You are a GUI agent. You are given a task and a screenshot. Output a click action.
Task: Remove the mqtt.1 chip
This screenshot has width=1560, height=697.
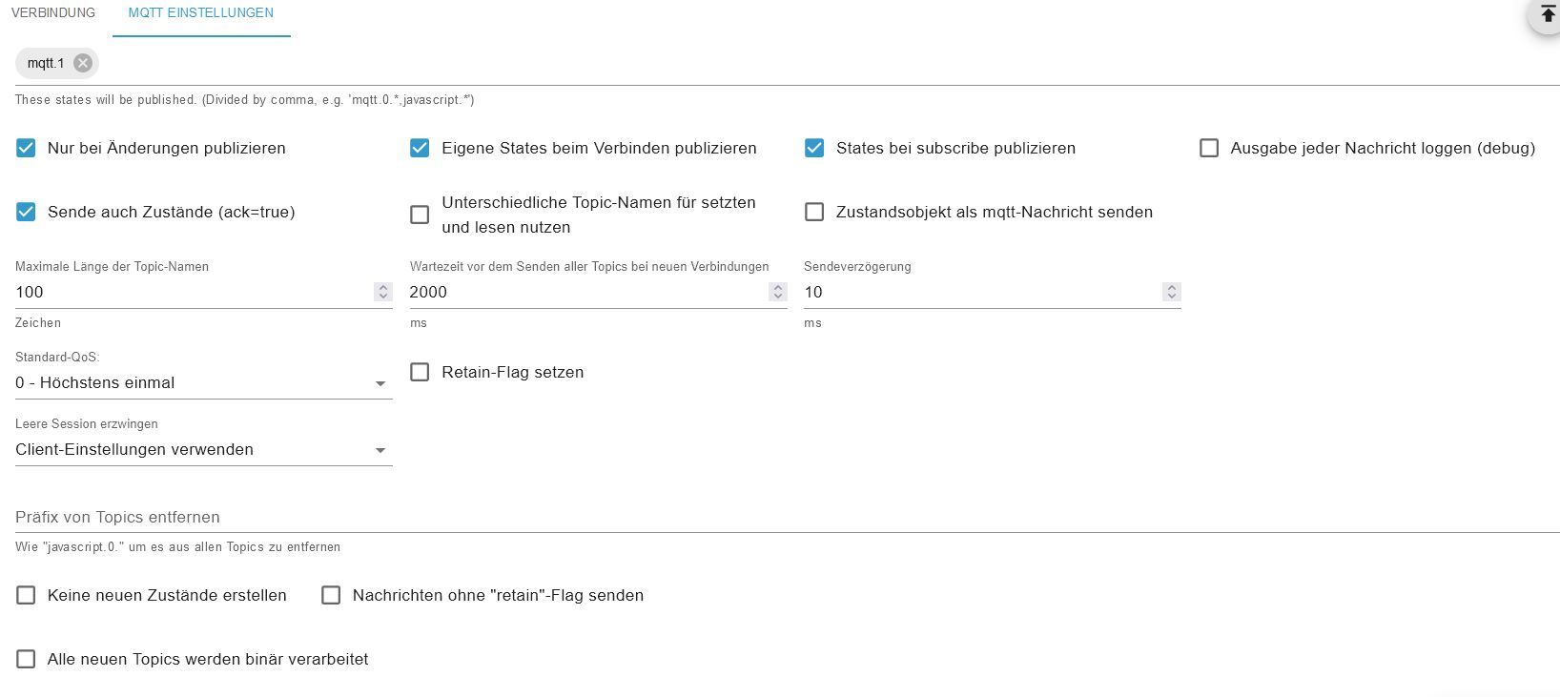[83, 63]
